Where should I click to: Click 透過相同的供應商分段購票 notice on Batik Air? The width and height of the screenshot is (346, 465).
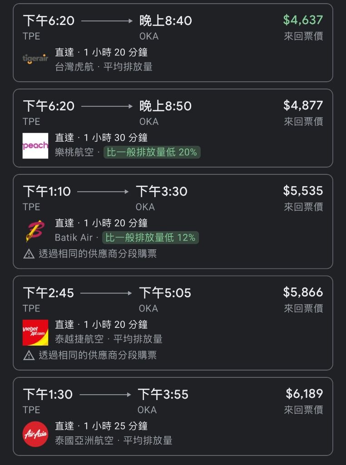point(97,254)
